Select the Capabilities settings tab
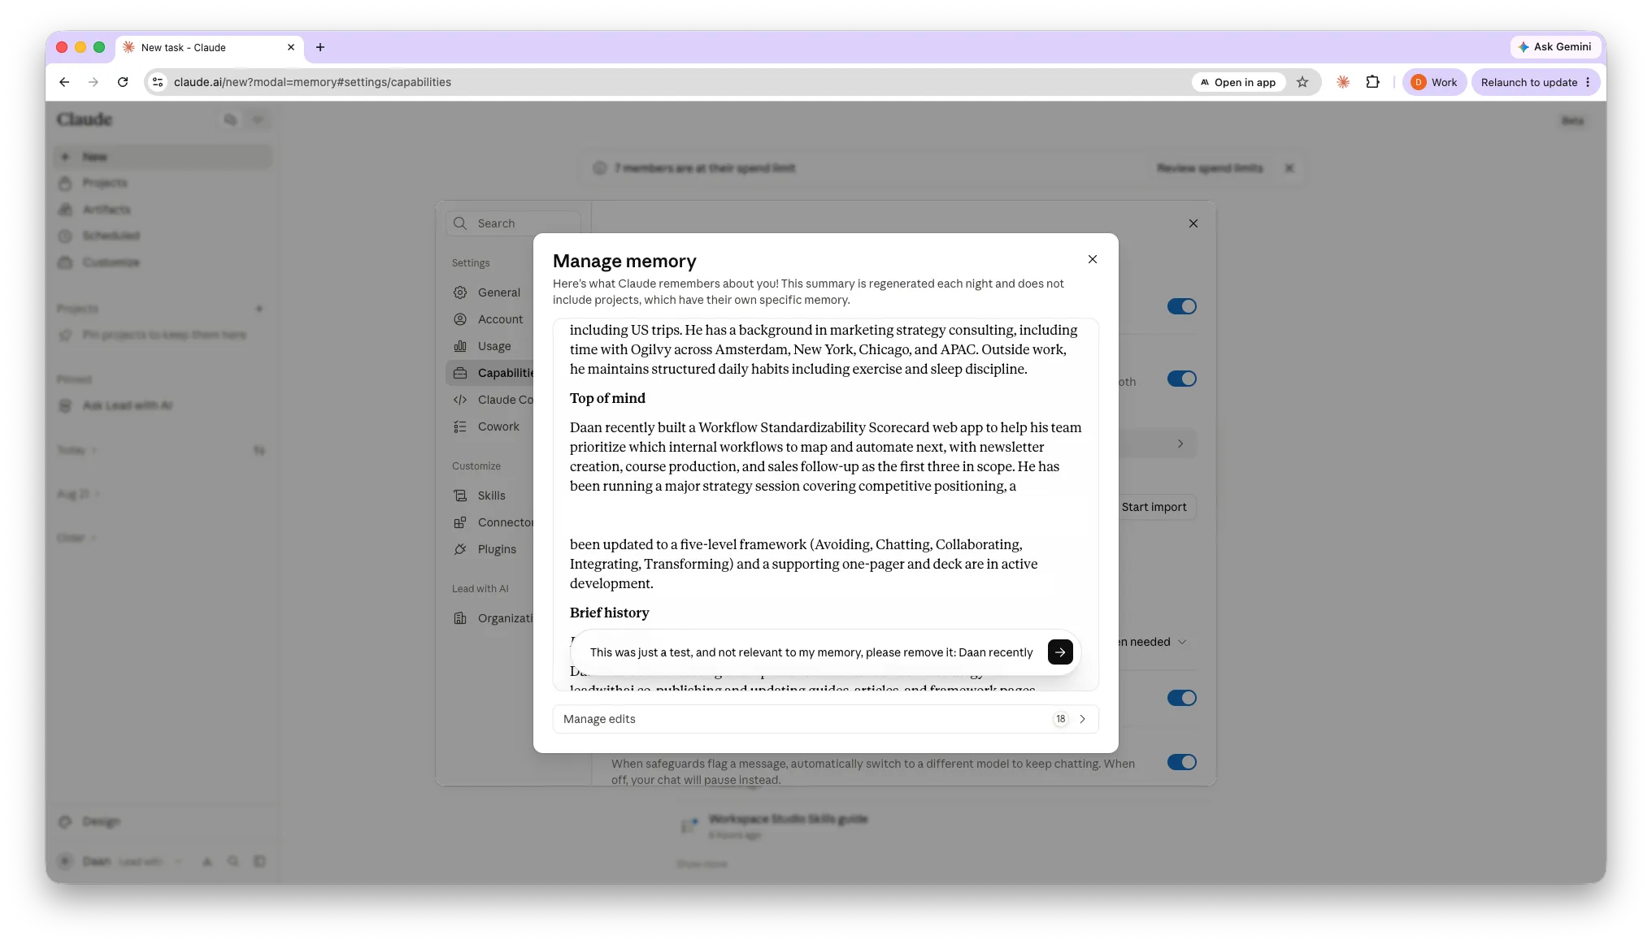 (489, 373)
